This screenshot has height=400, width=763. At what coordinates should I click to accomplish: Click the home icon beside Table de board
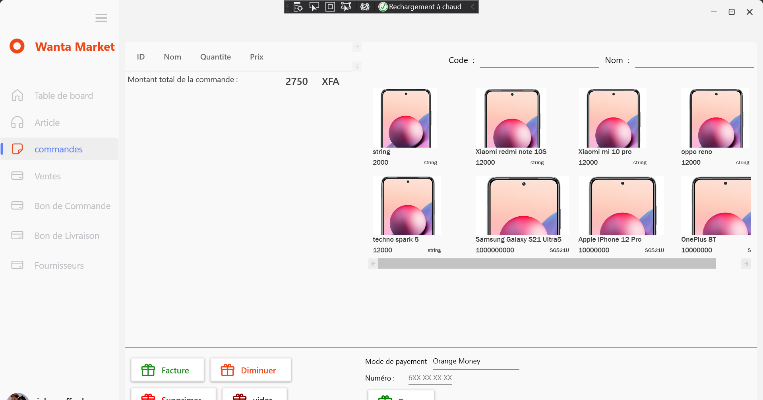[x=17, y=95]
